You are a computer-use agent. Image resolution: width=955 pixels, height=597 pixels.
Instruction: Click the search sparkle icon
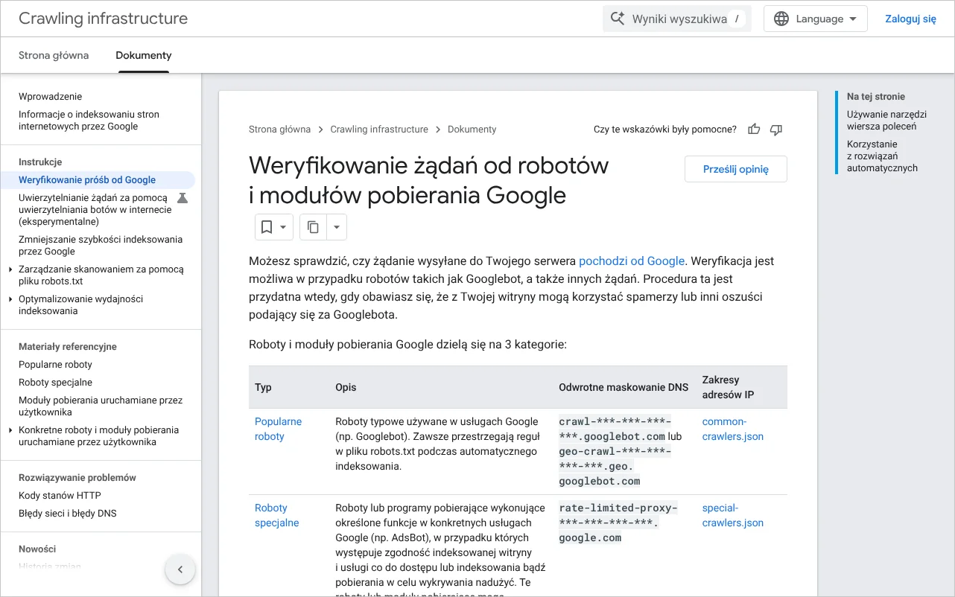coord(618,19)
